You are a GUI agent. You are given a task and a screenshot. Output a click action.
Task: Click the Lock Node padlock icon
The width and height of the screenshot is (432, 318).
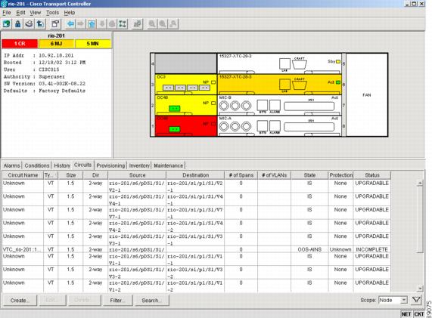point(18,24)
